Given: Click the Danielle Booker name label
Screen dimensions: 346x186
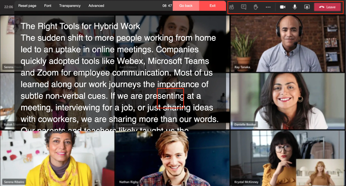Looking at the screenshot, I should click(x=245, y=124).
